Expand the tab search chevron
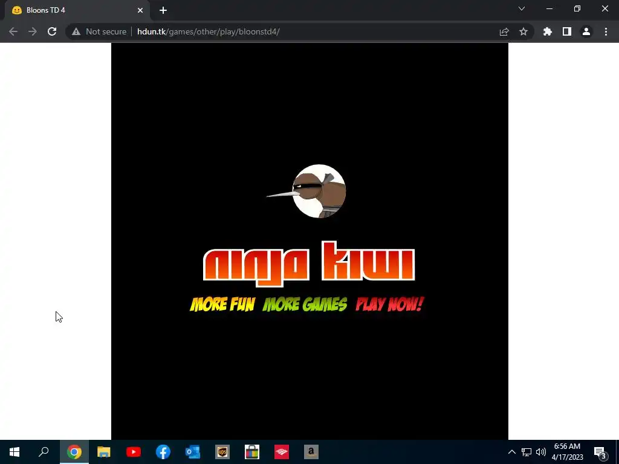 click(522, 8)
